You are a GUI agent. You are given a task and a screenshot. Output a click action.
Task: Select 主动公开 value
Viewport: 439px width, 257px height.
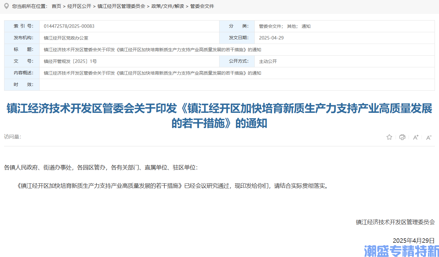(x=268, y=61)
